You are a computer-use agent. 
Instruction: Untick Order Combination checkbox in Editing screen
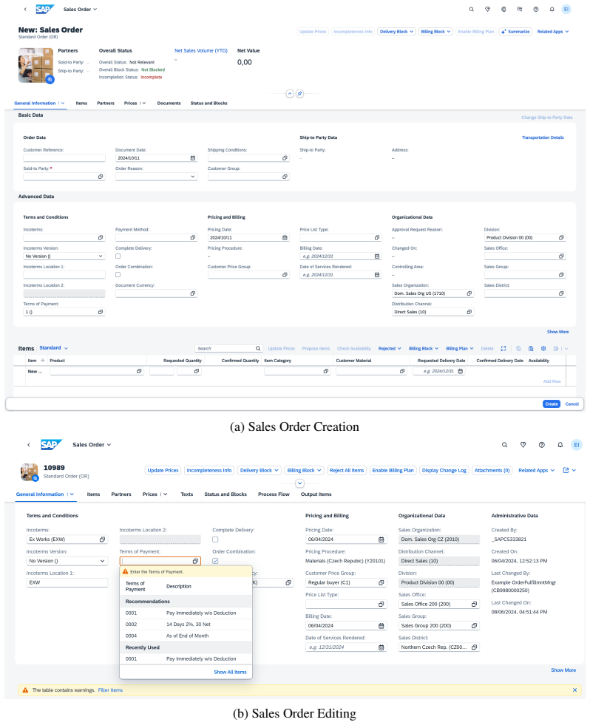click(215, 561)
